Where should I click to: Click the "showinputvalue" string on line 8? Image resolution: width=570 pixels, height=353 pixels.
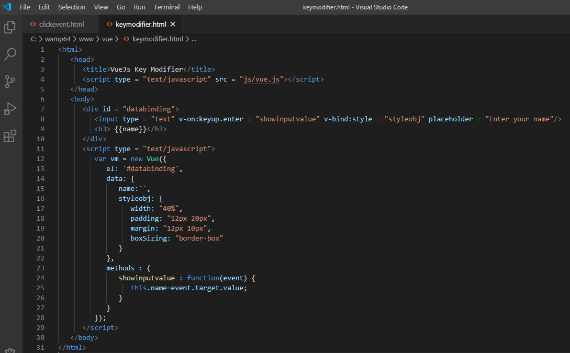287,119
